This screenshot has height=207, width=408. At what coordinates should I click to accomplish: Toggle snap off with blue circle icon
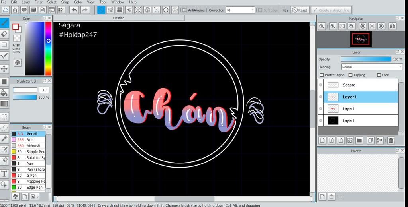point(101,10)
